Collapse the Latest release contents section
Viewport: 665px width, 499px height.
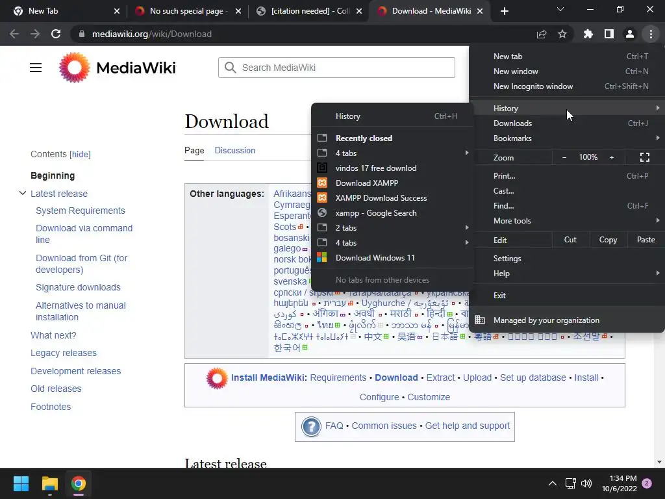23,193
